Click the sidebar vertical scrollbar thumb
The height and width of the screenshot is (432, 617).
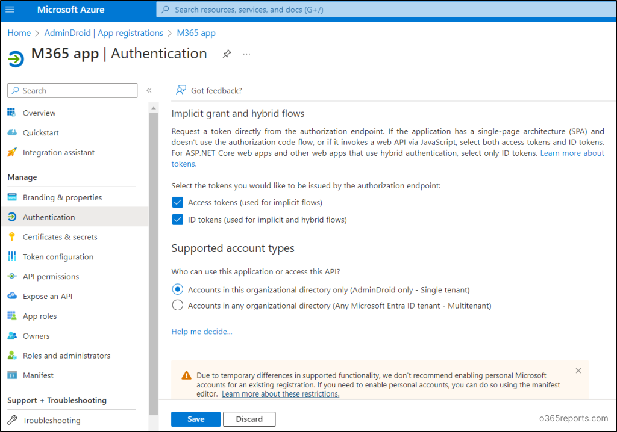click(x=154, y=264)
